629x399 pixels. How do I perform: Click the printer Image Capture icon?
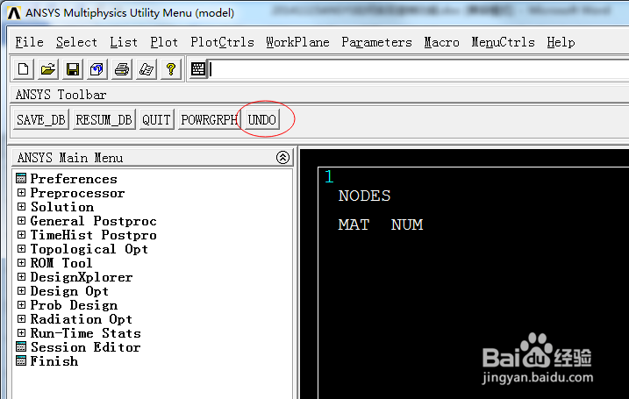point(122,69)
